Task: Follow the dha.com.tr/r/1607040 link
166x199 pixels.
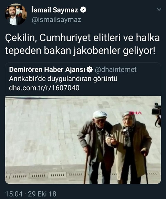Action: pos(44,88)
